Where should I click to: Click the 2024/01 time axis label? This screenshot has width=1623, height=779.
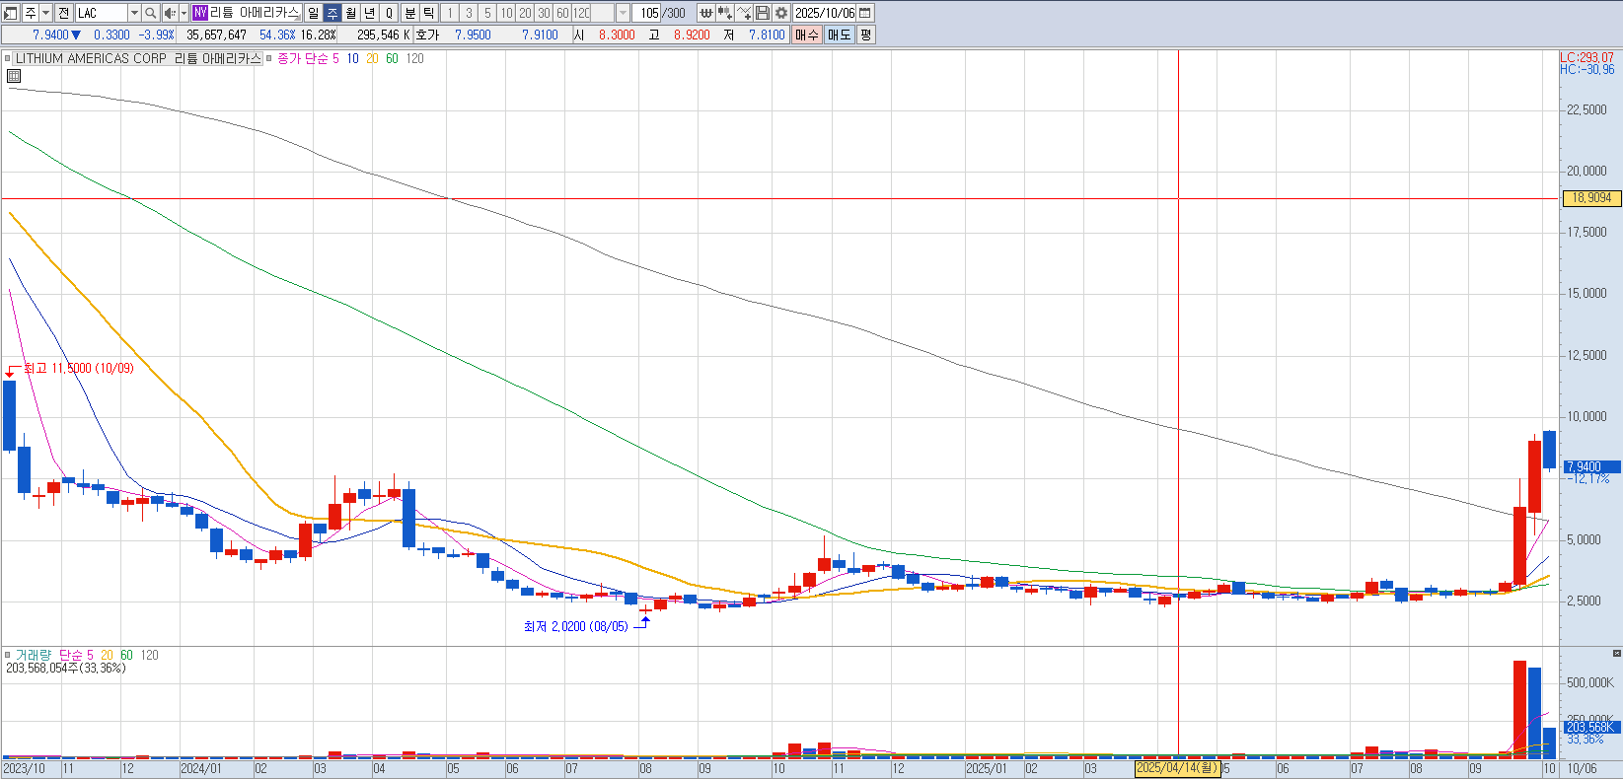click(x=201, y=768)
